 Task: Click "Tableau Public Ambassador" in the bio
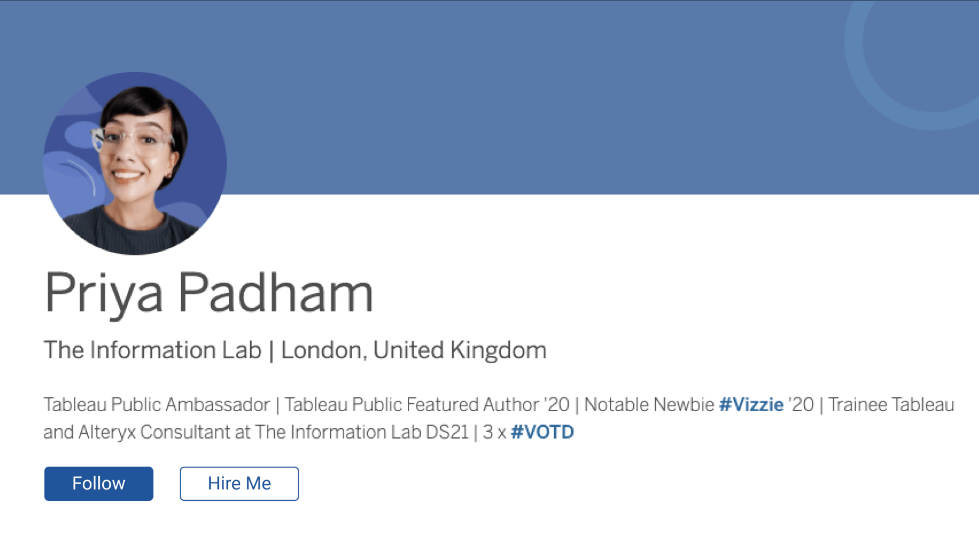(157, 405)
